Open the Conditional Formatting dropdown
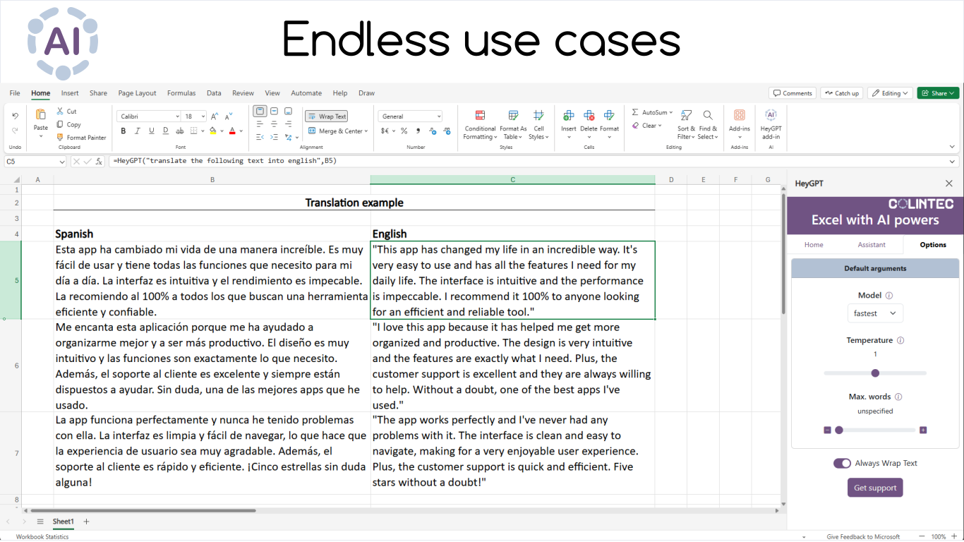Screen dimensions: 964x542 point(480,125)
